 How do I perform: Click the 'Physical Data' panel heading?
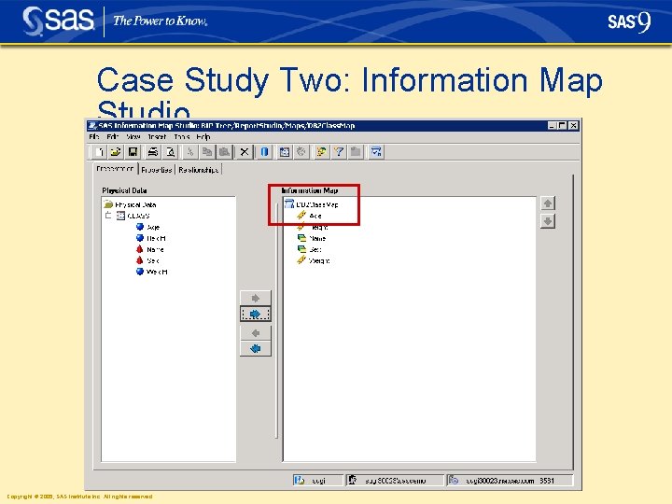(x=124, y=190)
